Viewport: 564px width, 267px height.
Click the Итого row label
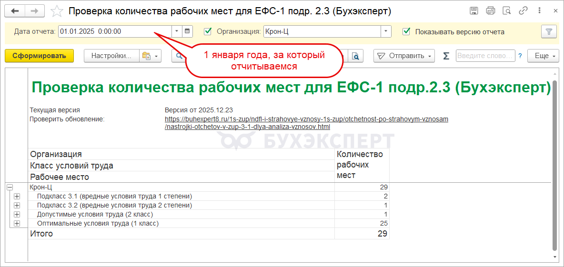[x=41, y=234]
